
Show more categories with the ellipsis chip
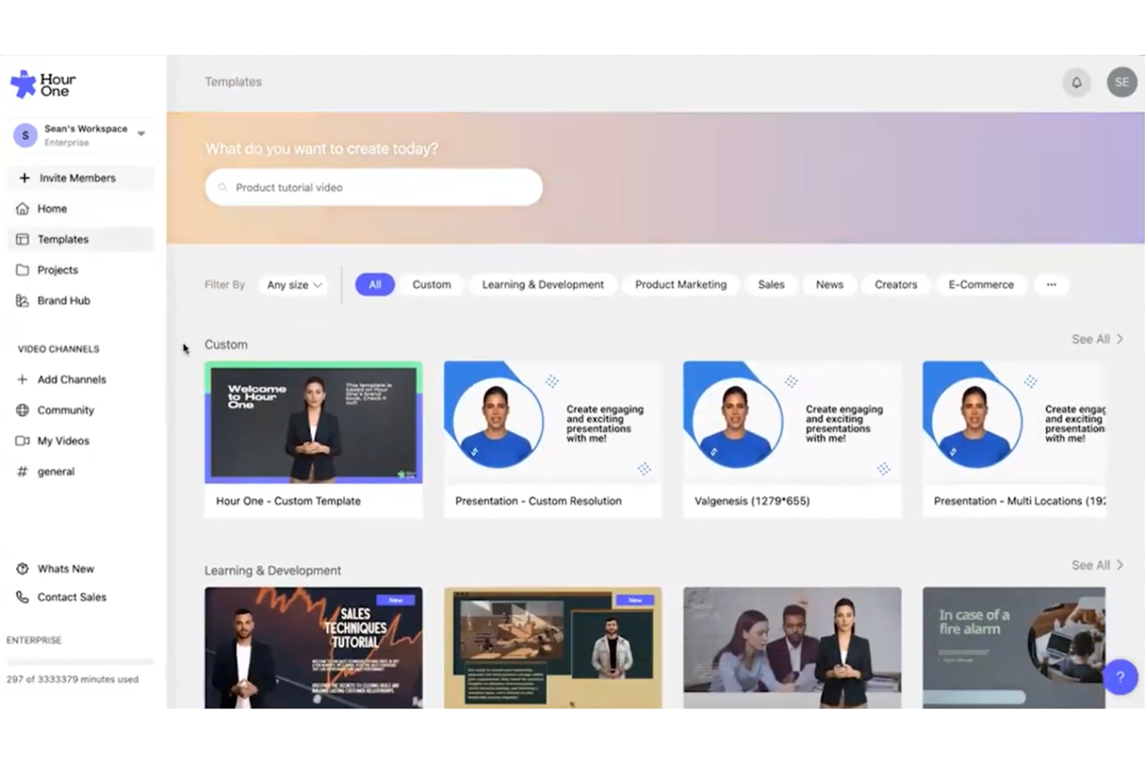1051,285
